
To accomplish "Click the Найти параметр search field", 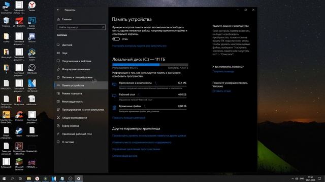I will point(81,27).
